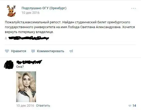Open the Подслушано ОГУ (Оренбург) group link
Viewport: 141px width, 110px height.
(x=44, y=8)
